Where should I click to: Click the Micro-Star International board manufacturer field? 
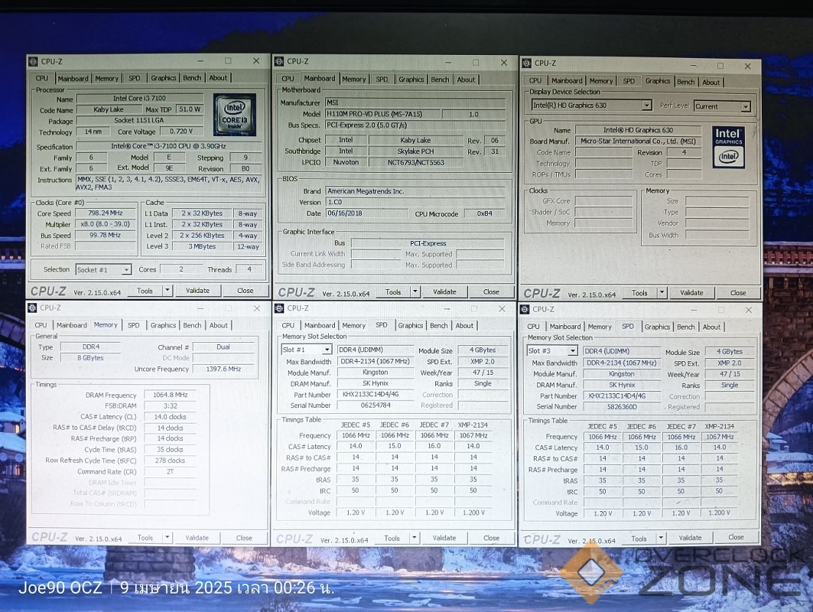(639, 141)
